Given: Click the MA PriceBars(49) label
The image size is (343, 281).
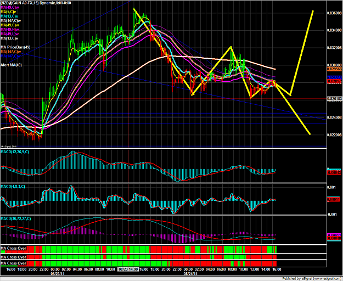Looking at the screenshot, I should click(x=15, y=47).
